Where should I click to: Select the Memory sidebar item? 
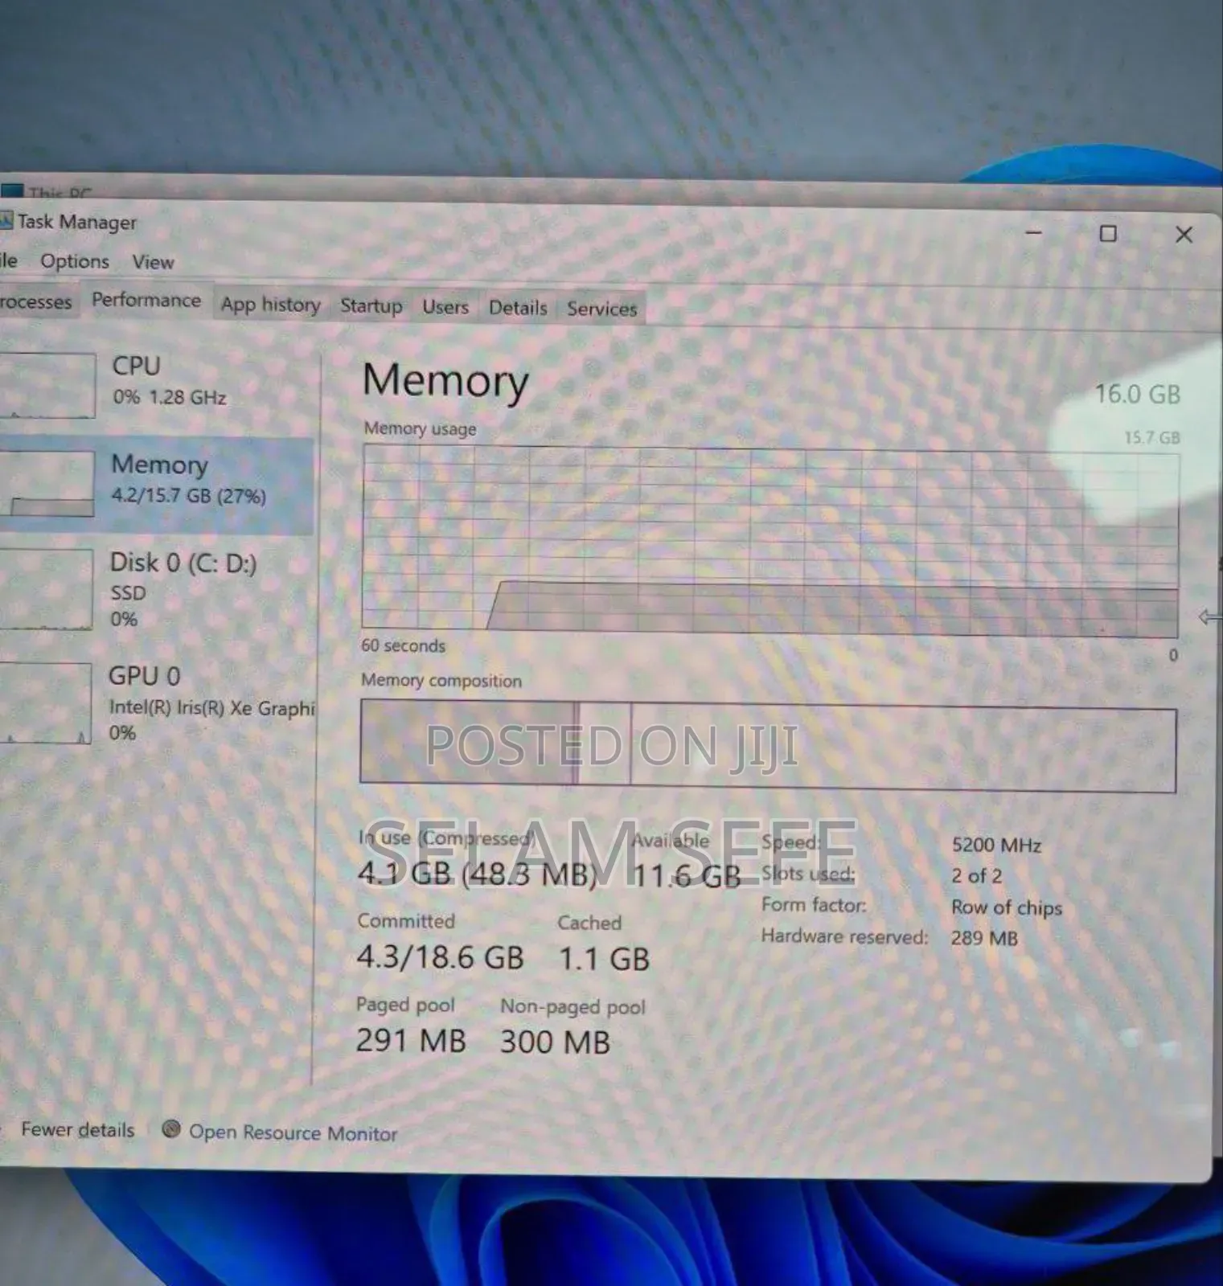(x=157, y=481)
